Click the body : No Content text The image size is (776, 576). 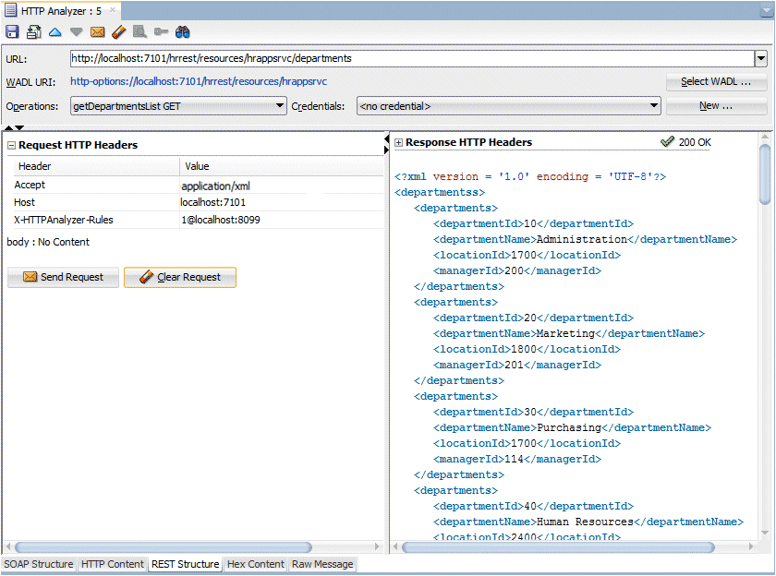[48, 242]
